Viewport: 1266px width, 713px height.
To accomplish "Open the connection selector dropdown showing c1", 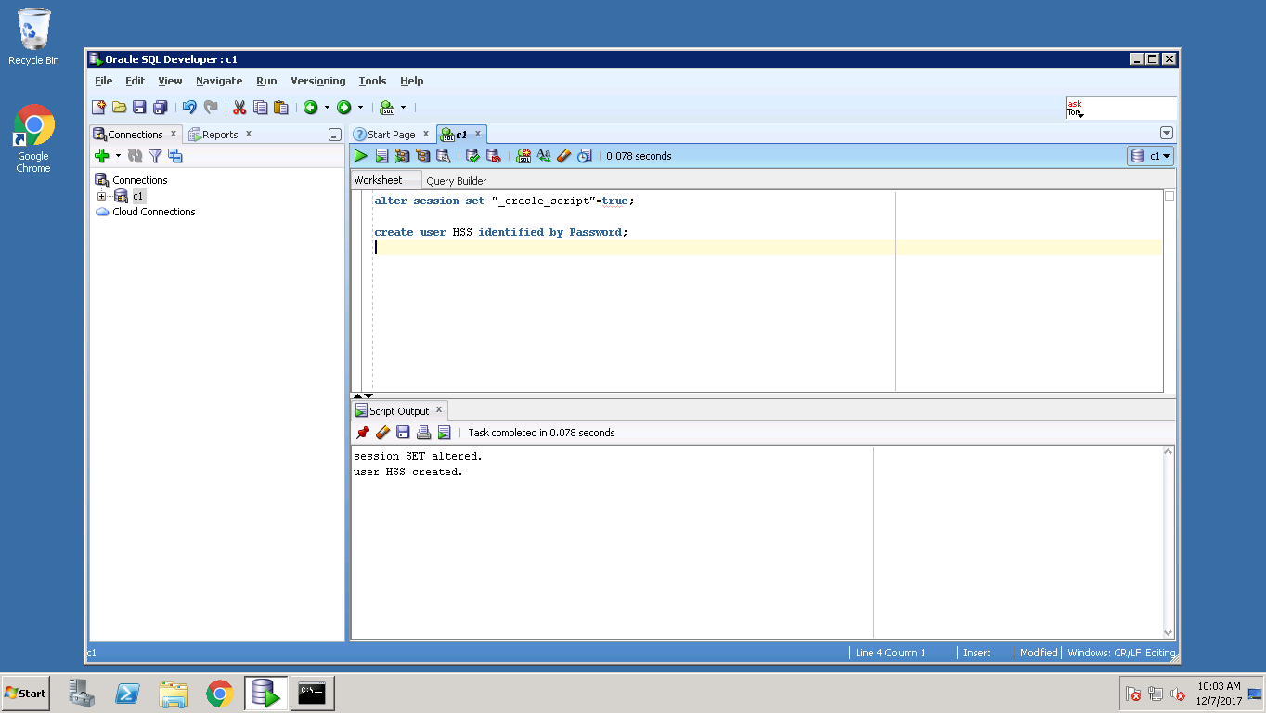I will pos(1150,155).
